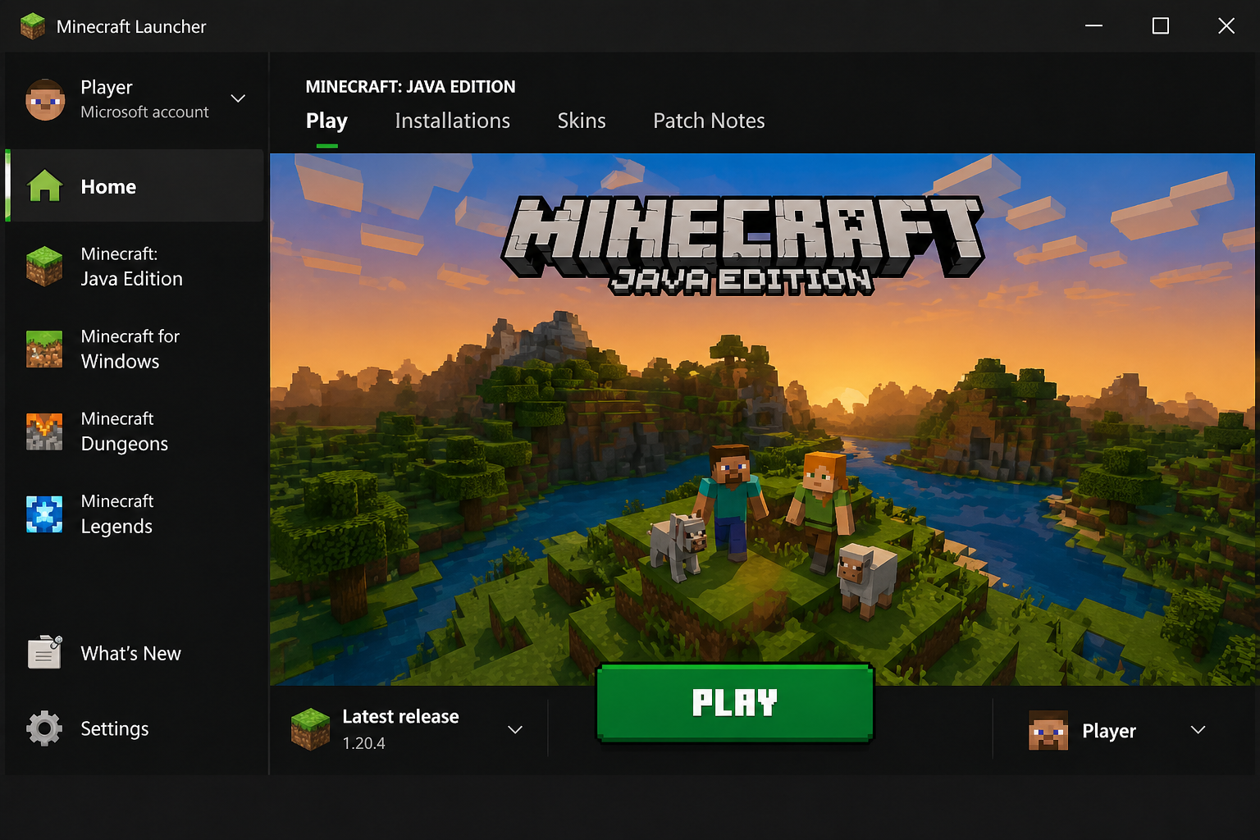Open Minecraft Dungeons label
Screen dimensions: 1260x840
[x=124, y=431]
